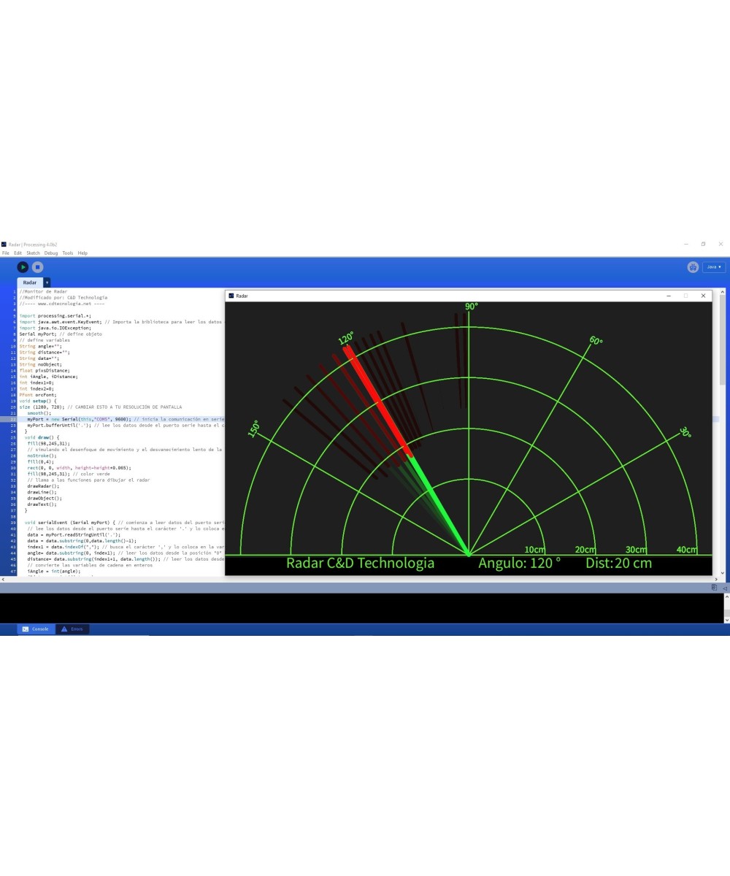Click the Radar app icon in its window titlebar
This screenshot has height=876, width=730.
point(230,296)
